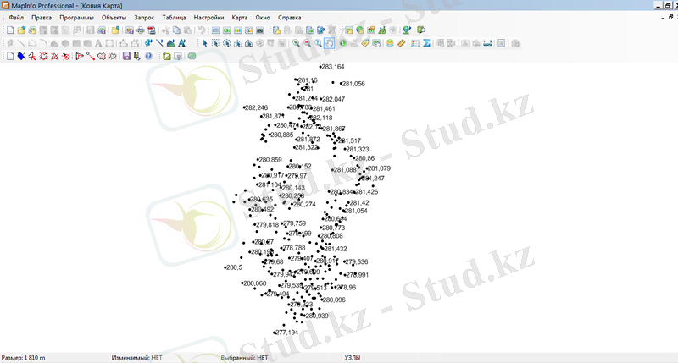Show the Legend window icon
The height and width of the screenshot is (363, 678).
coord(415,43)
